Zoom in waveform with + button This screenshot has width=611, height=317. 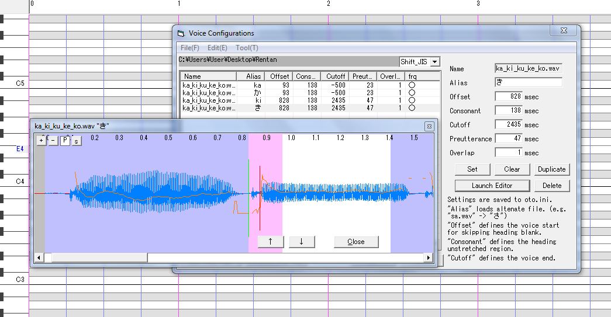point(42,141)
